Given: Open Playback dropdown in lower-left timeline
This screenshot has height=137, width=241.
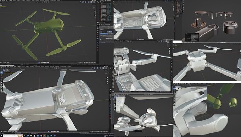Looking at the screenshot, I should pyautogui.click(x=5, y=131).
